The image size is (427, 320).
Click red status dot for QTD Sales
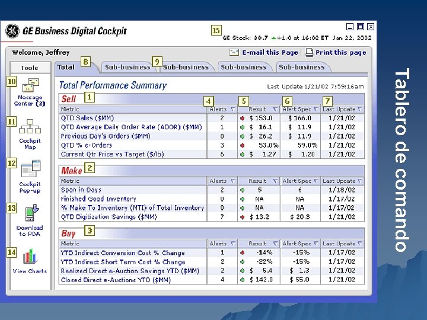(243, 119)
